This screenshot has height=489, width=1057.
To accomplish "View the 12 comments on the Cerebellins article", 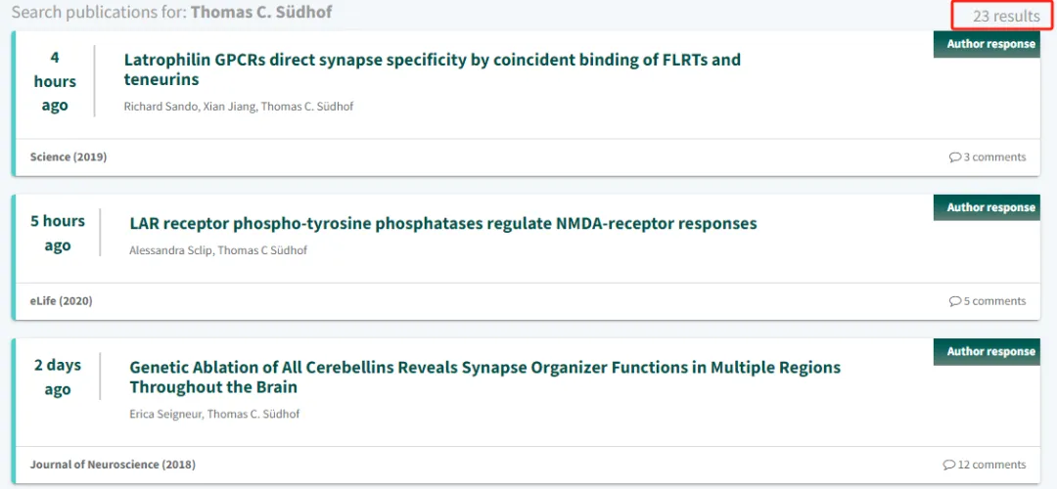I will [985, 466].
